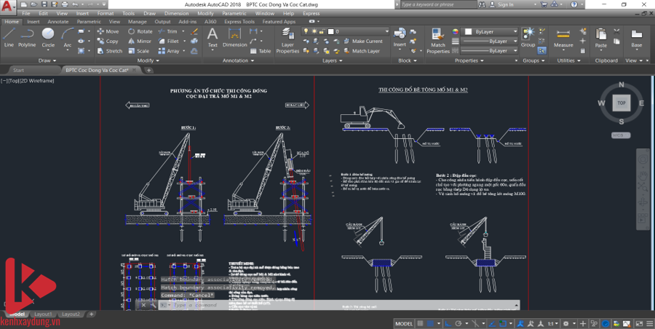Choose the Polyline tool
The height and width of the screenshot is (329, 655).
point(27,36)
